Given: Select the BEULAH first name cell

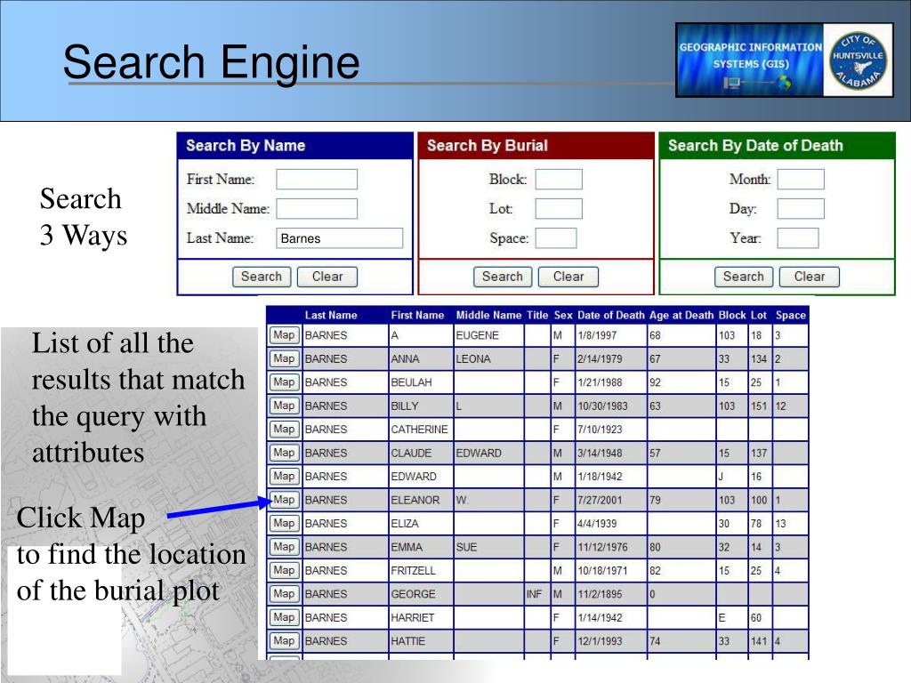Looking at the screenshot, I should point(421,382).
